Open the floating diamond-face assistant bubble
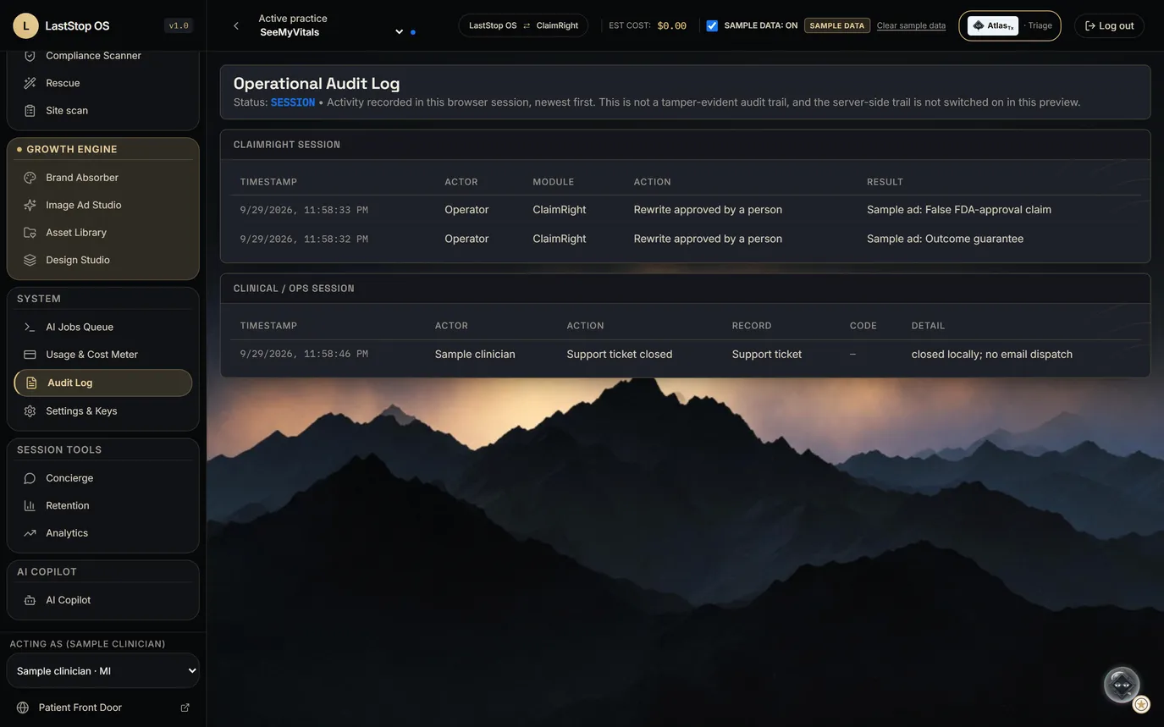Image resolution: width=1164 pixels, height=727 pixels. pos(1122,685)
